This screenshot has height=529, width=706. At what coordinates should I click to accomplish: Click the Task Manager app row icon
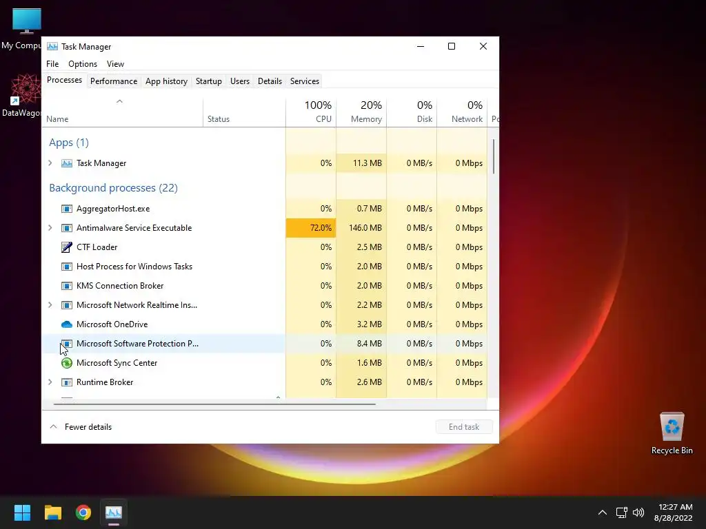tap(67, 163)
